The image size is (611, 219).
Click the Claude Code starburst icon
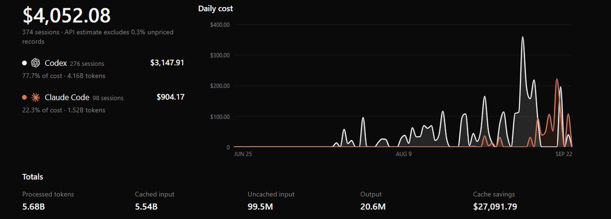[x=36, y=97]
